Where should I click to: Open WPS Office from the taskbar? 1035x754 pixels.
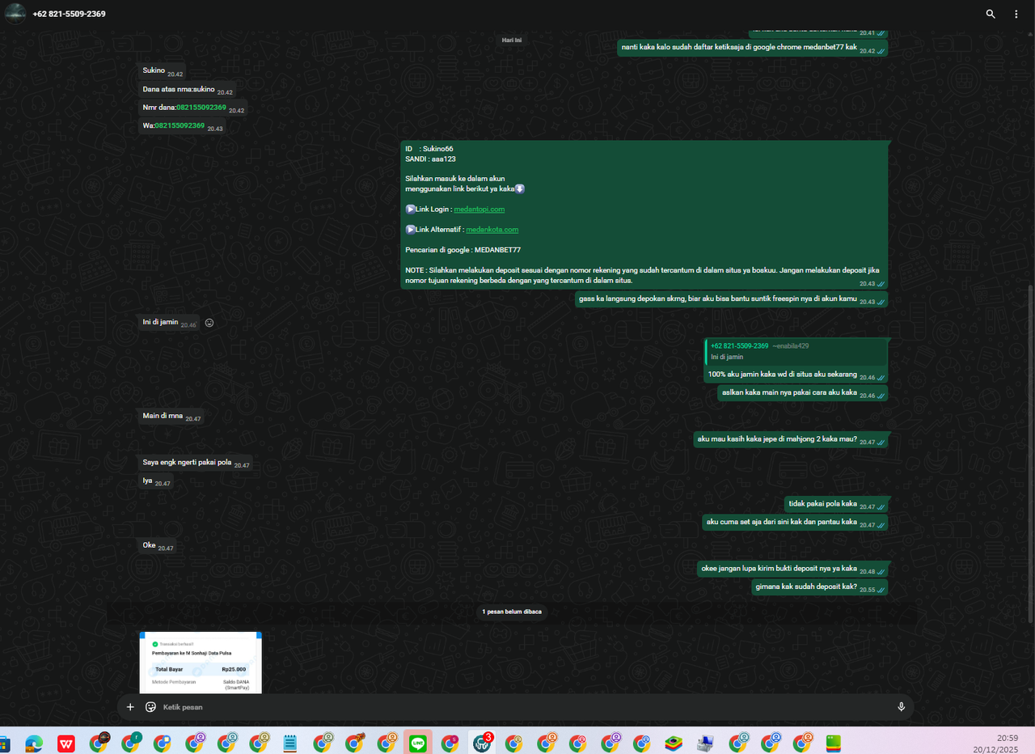pos(65,742)
